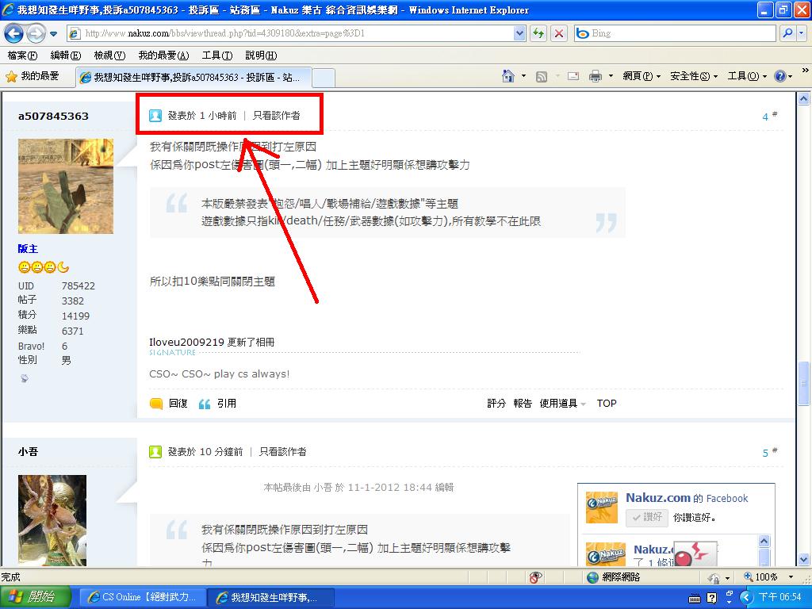This screenshot has width=812, height=609.
Task: Click the Facebook 讚好 like button
Action: point(645,517)
